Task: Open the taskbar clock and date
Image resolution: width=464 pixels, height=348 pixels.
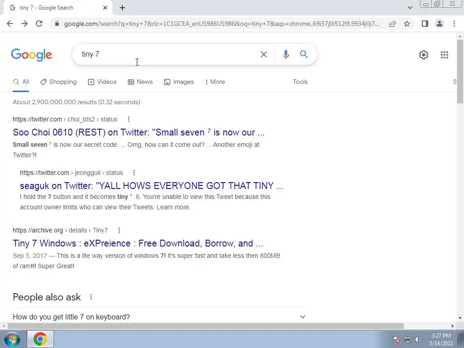Action: click(x=441, y=339)
